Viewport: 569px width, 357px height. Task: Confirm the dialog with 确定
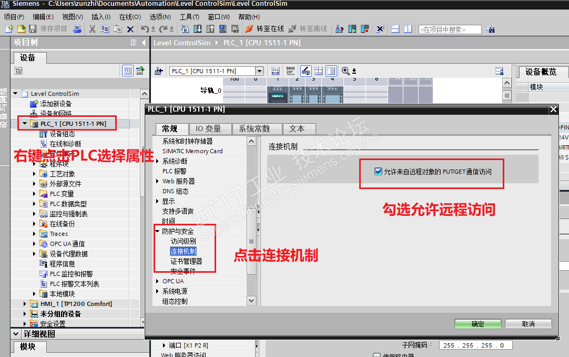coord(478,324)
